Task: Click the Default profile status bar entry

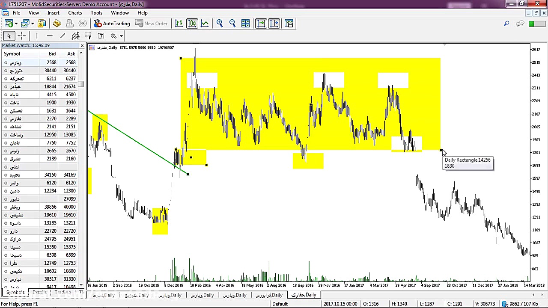Action: (x=280, y=304)
